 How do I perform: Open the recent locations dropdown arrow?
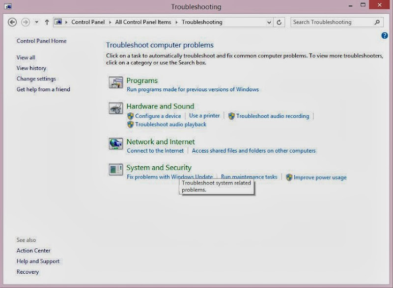point(36,22)
